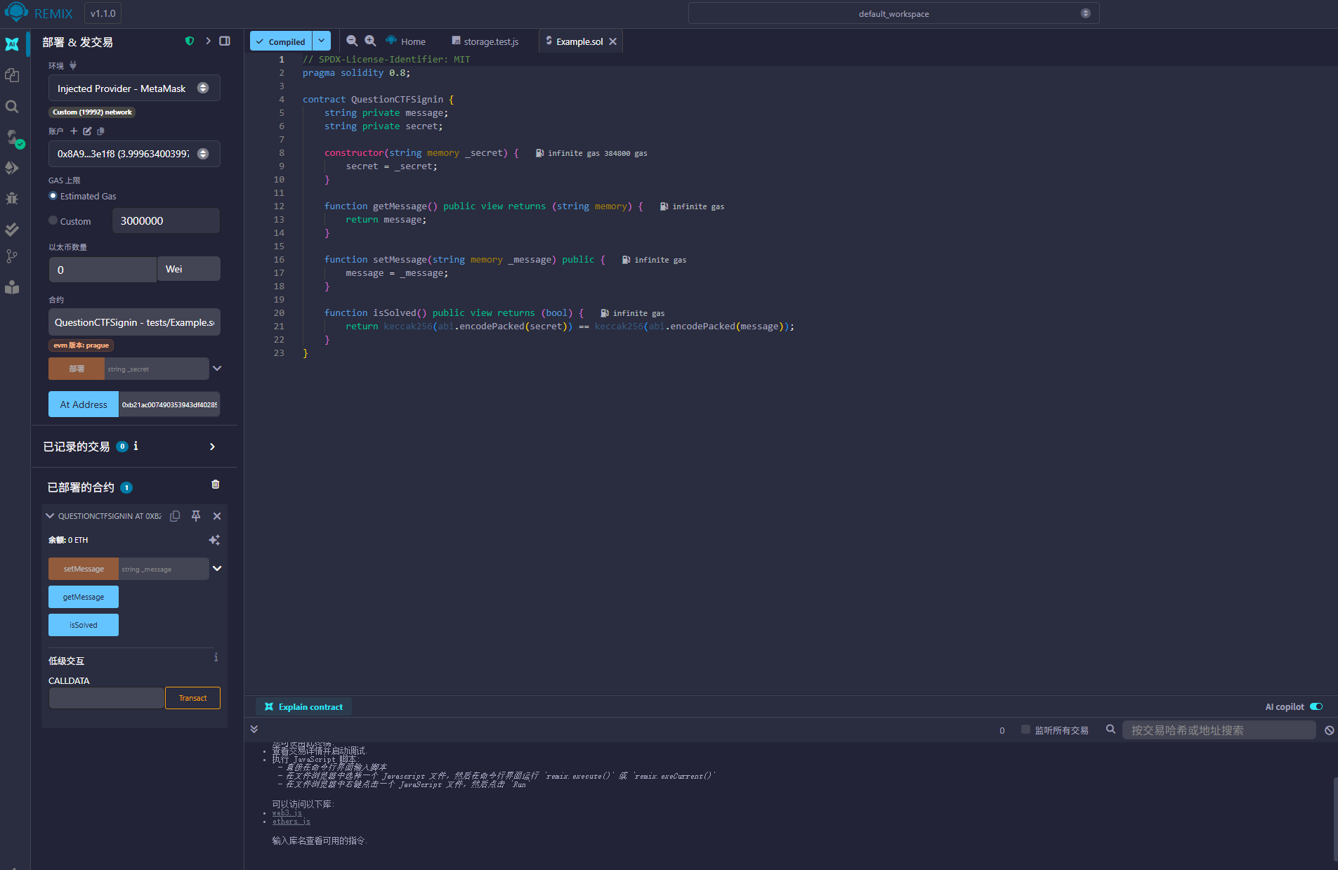1338x870 pixels.
Task: Open the Search in files sidebar icon
Action: (12, 107)
